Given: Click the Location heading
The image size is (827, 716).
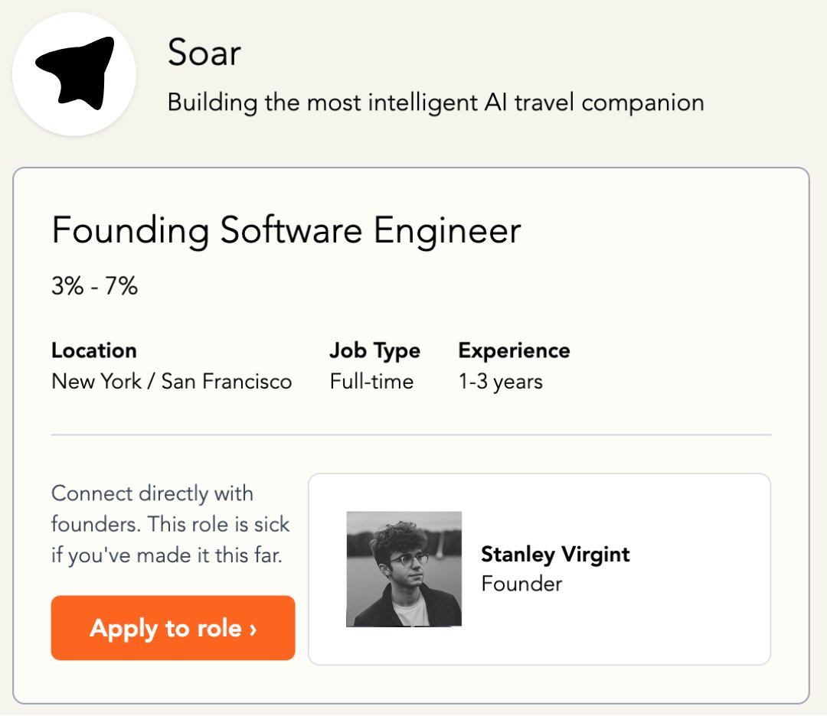Looking at the screenshot, I should [94, 350].
